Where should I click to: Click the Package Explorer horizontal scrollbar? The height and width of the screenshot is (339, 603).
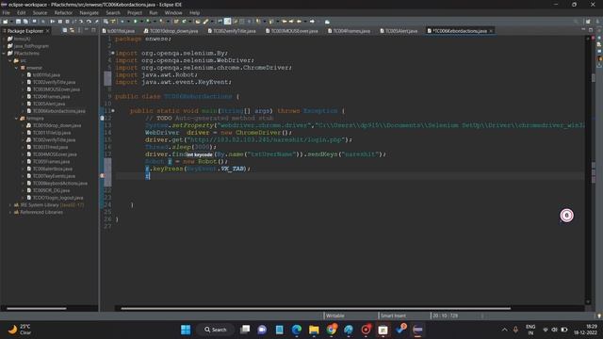click(x=37, y=308)
